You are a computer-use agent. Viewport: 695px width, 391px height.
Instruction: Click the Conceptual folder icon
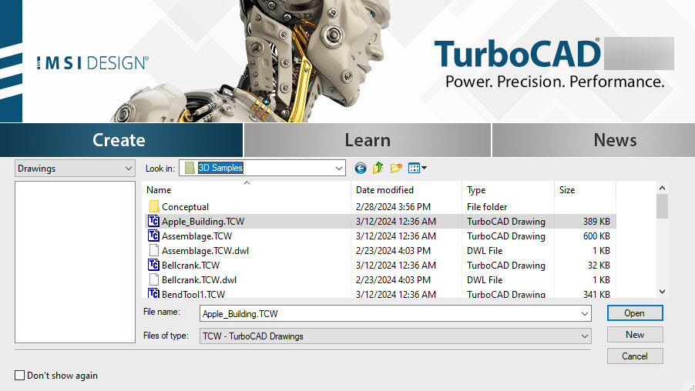154,206
